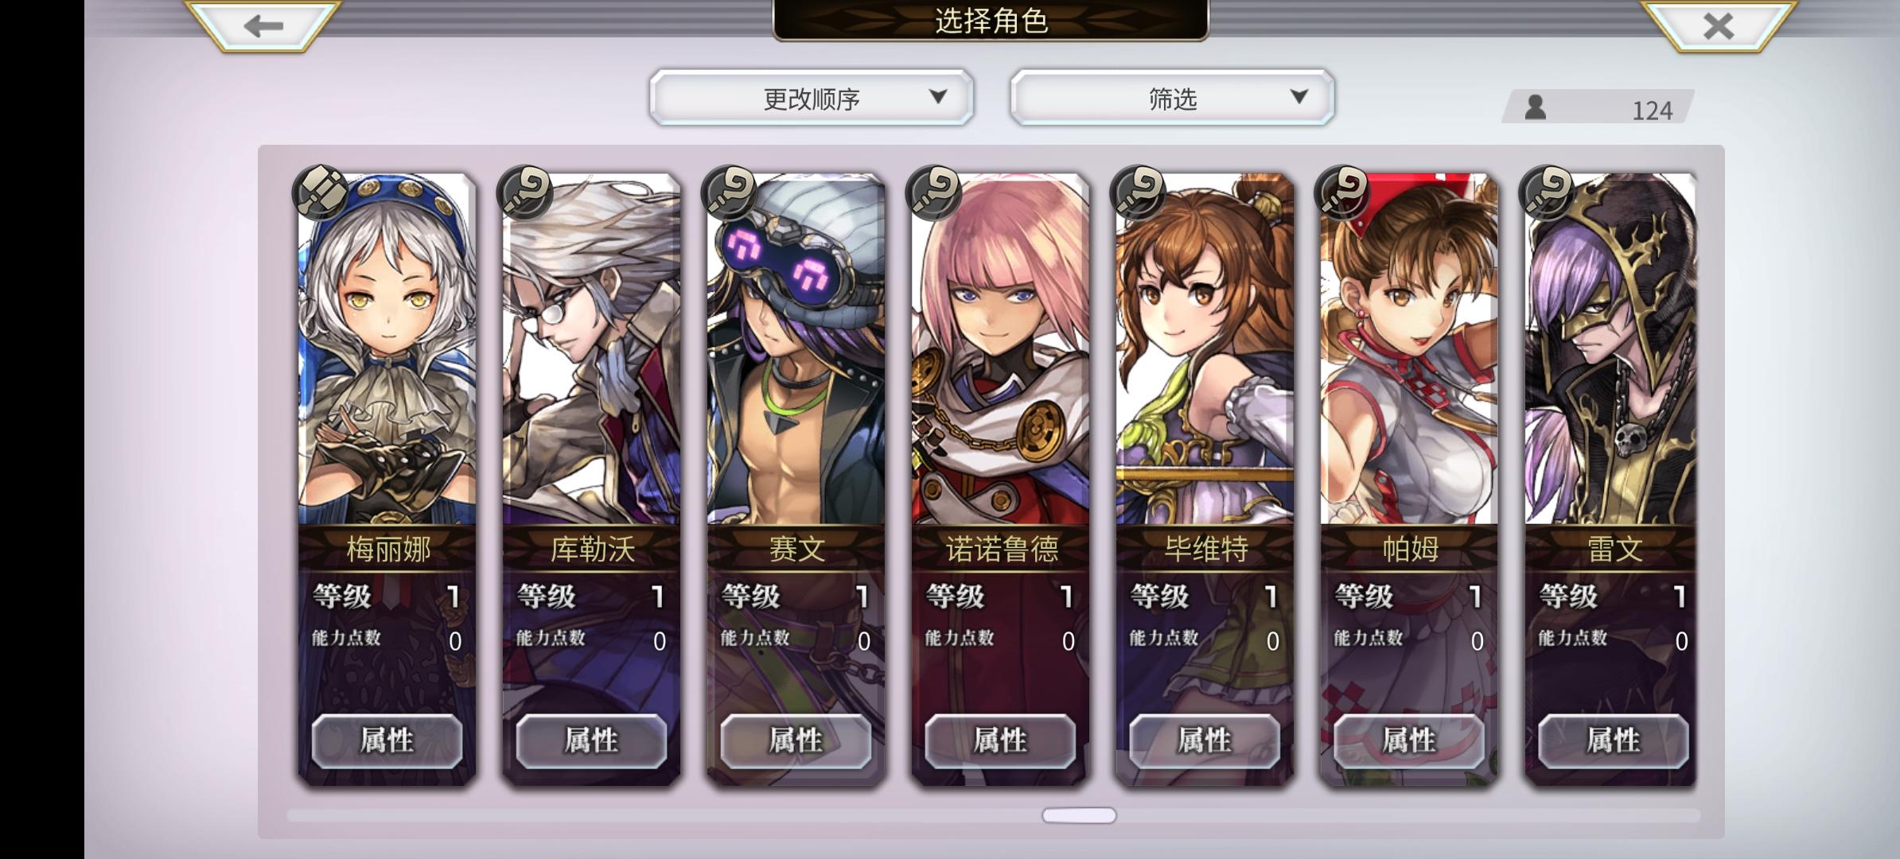Click 赛文's staff class icon
This screenshot has height=859, width=1900.
click(x=729, y=192)
